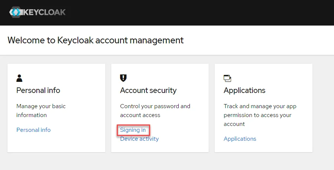334x170 pixels.
Task: Click the Personal info card heading
Action: click(38, 90)
